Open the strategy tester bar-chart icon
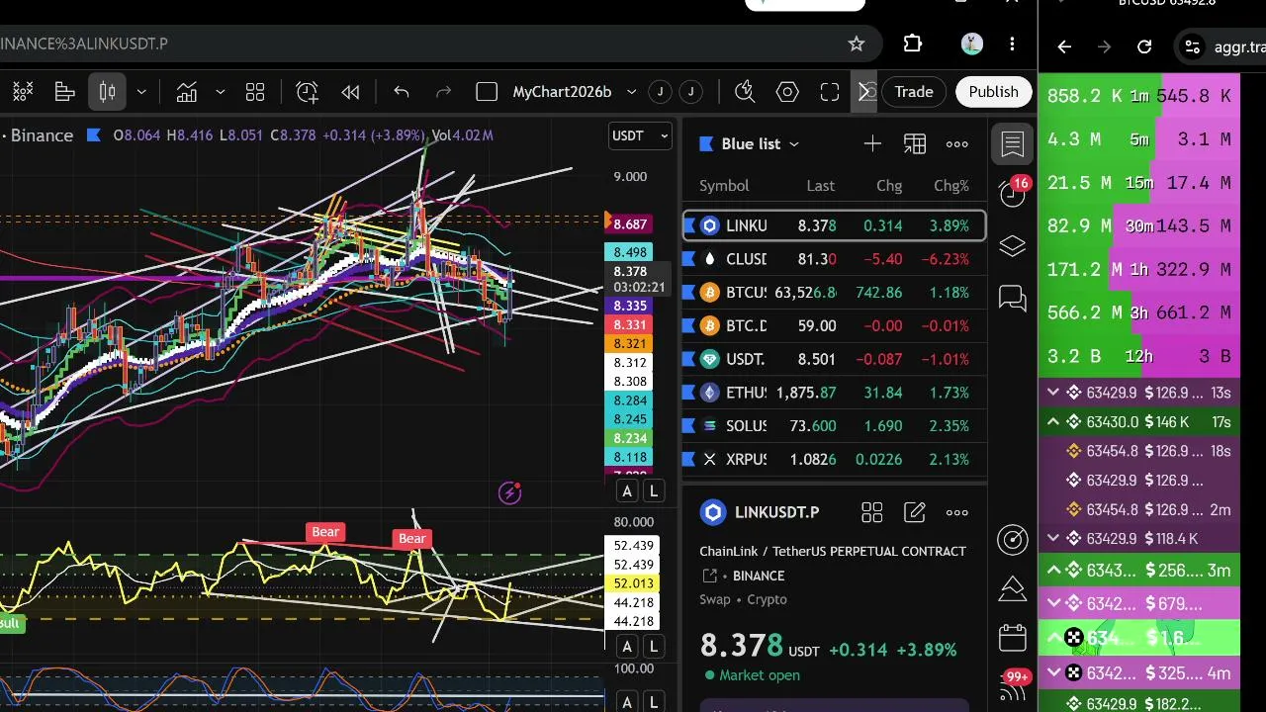 (x=65, y=92)
